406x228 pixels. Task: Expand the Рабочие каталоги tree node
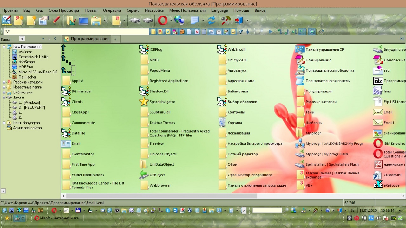[4, 82]
